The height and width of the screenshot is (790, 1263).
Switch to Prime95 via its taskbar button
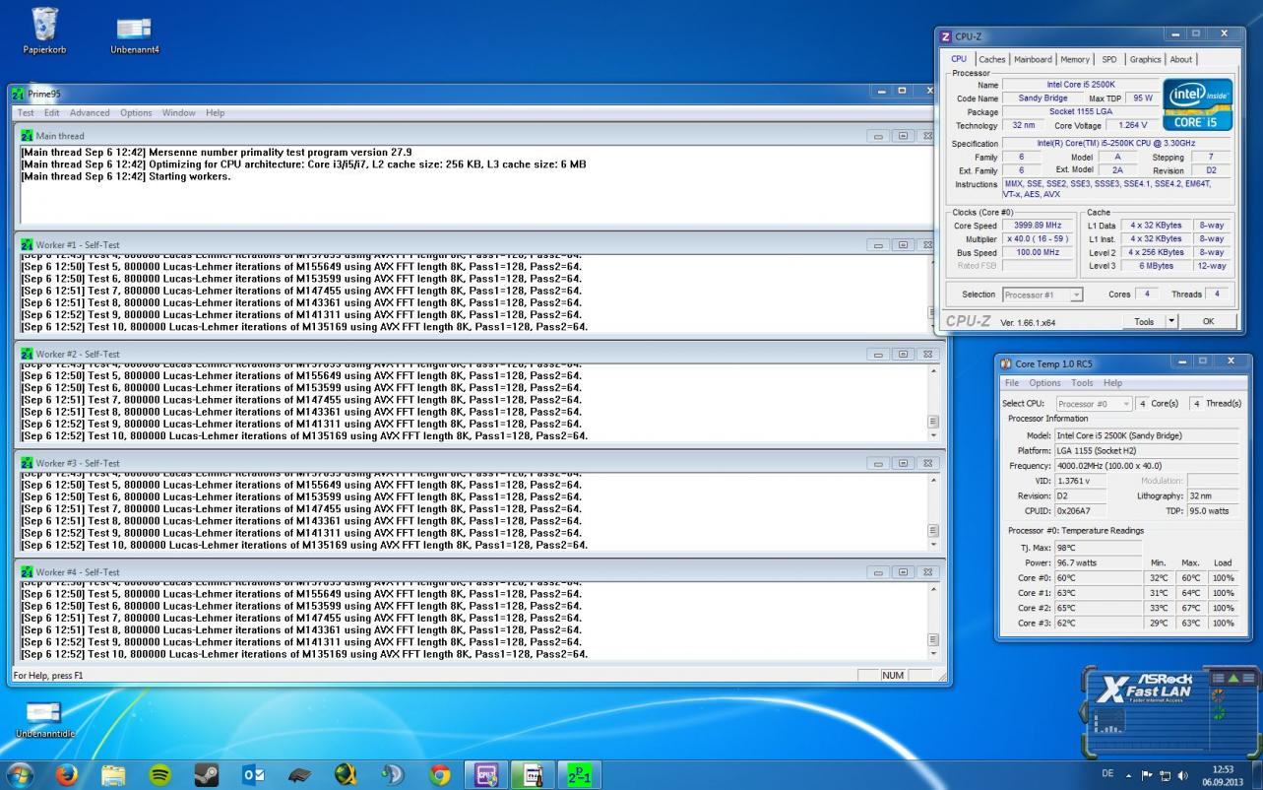pyautogui.click(x=580, y=775)
